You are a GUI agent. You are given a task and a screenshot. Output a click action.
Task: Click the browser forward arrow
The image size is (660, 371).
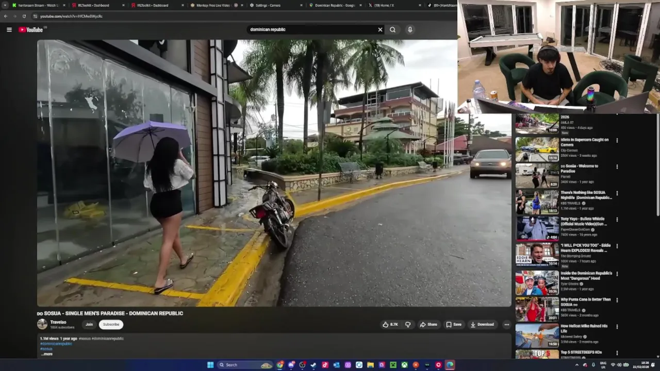(x=15, y=16)
